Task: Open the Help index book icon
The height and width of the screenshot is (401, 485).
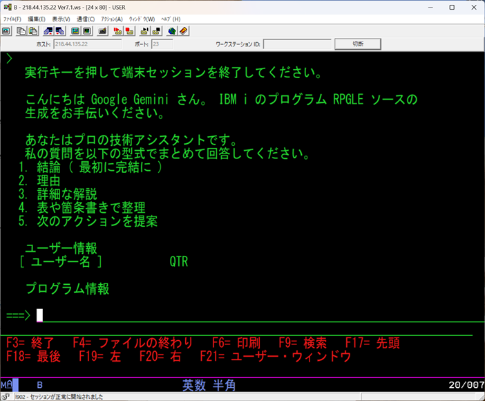Action: (183, 31)
